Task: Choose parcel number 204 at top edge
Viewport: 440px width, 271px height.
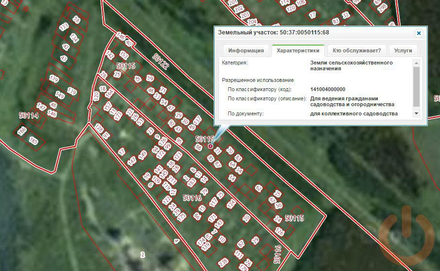Action: [252, 22]
